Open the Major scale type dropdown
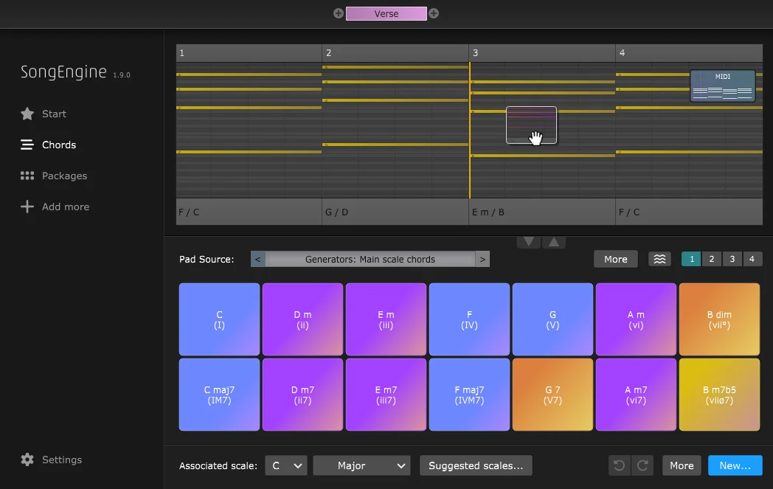This screenshot has width=773, height=489. (x=362, y=466)
